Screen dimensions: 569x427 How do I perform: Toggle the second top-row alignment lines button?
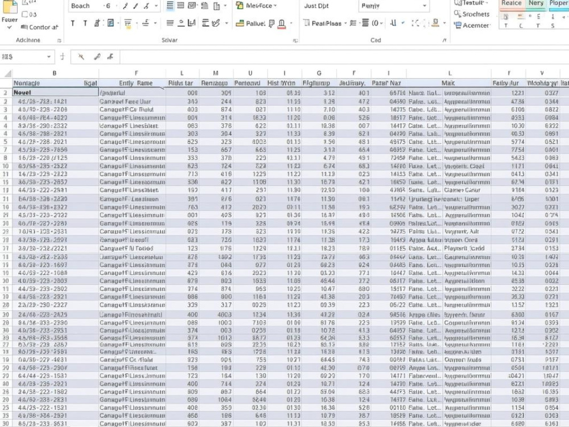pos(180,6)
